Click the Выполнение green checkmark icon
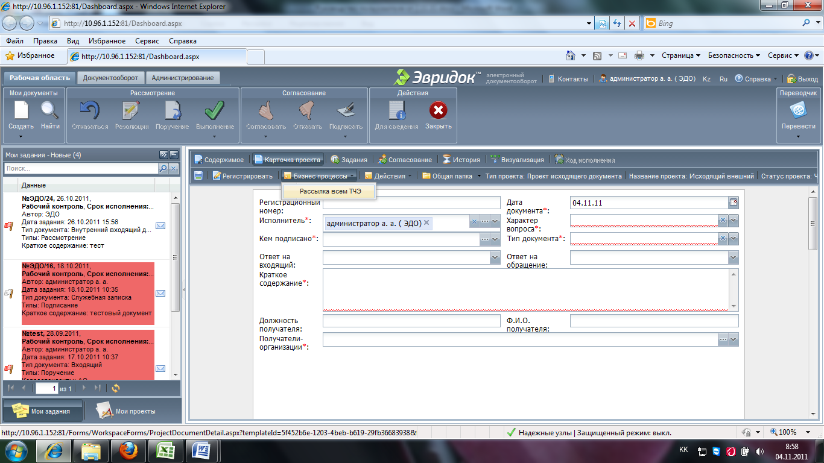 [214, 111]
